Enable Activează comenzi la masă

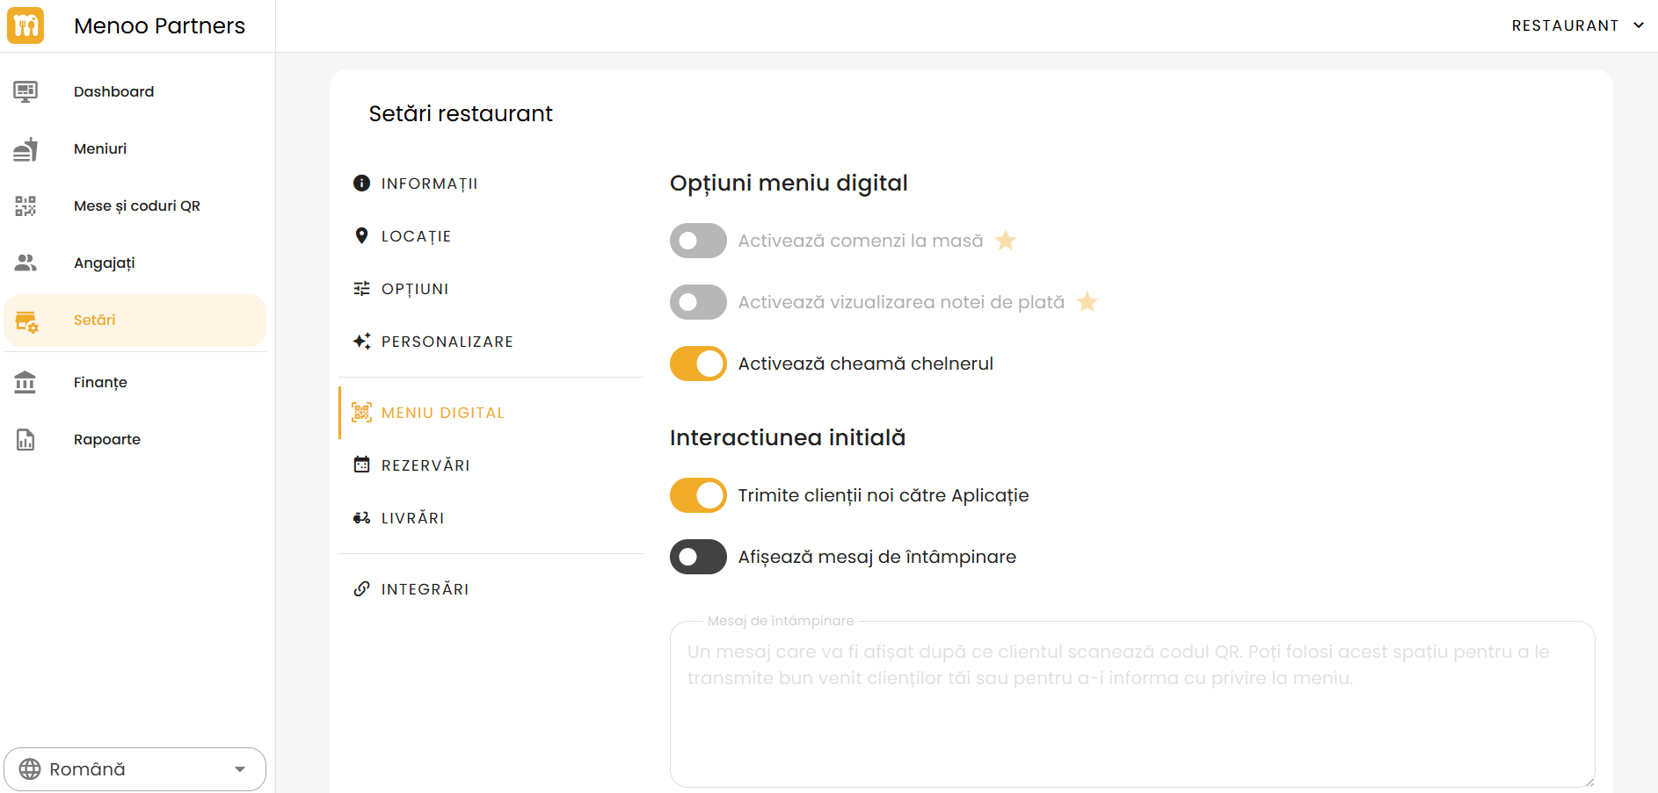tap(697, 240)
